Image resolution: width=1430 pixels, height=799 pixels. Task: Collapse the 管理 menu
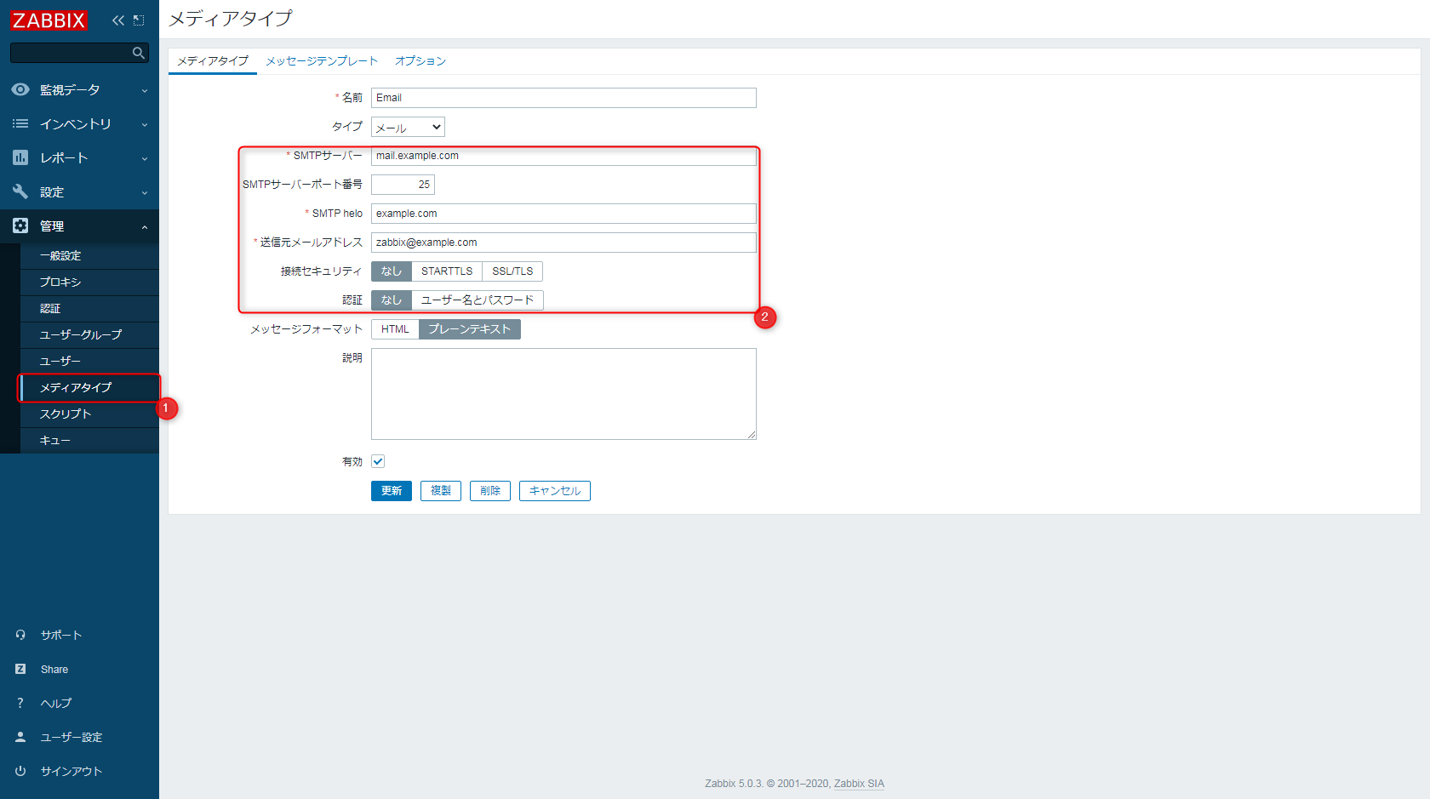79,225
